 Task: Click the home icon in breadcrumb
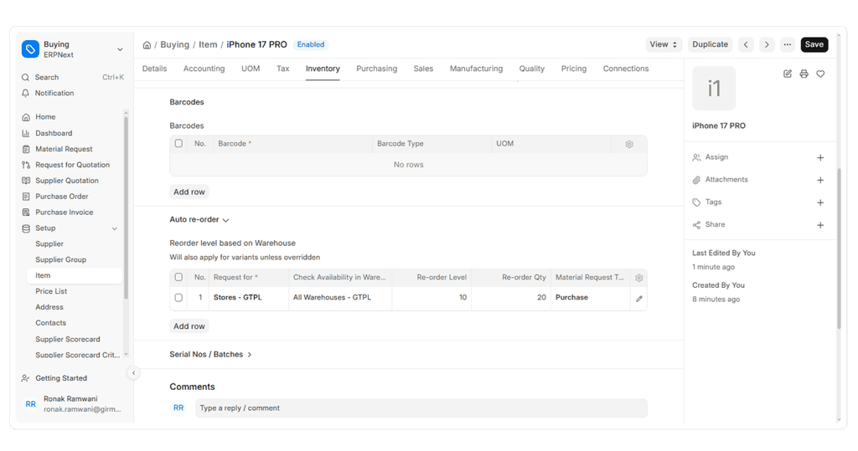click(x=147, y=45)
